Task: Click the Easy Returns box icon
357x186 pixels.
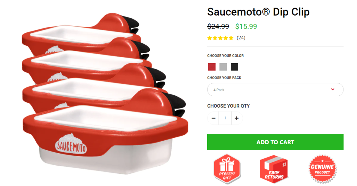Action: click(x=274, y=169)
